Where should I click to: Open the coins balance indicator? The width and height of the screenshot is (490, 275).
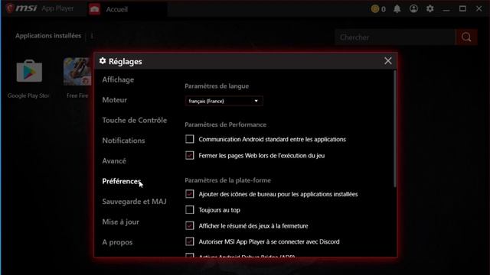click(378, 9)
